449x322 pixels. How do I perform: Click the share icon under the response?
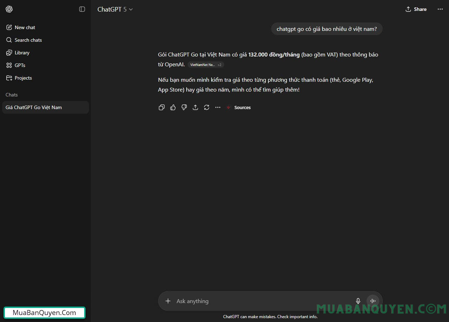[x=195, y=107]
